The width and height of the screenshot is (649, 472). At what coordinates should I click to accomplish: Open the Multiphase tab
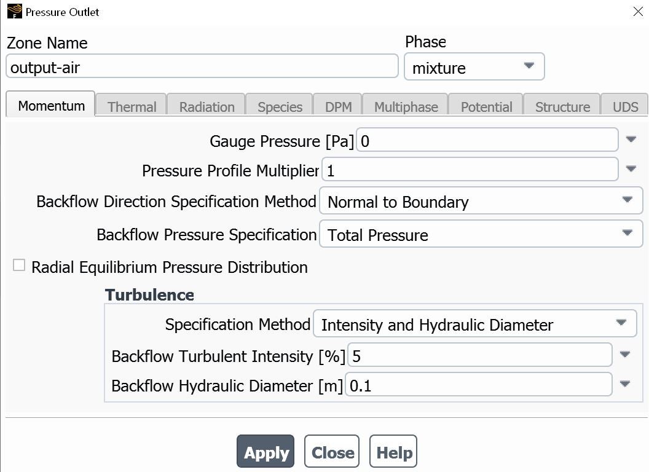[x=406, y=106]
